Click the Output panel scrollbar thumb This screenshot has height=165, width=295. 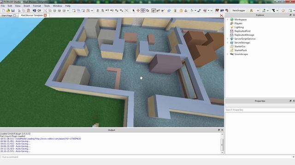222,145
